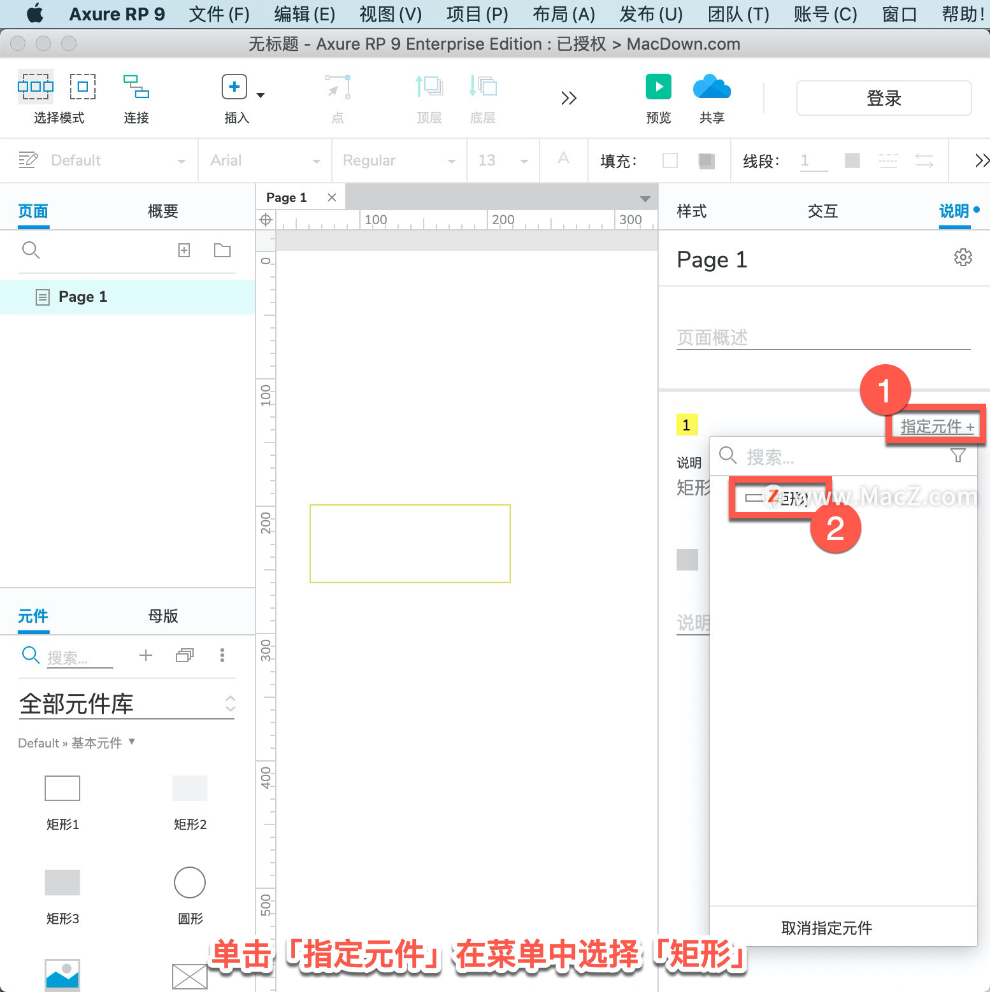Activate the Connect tool

coord(136,86)
